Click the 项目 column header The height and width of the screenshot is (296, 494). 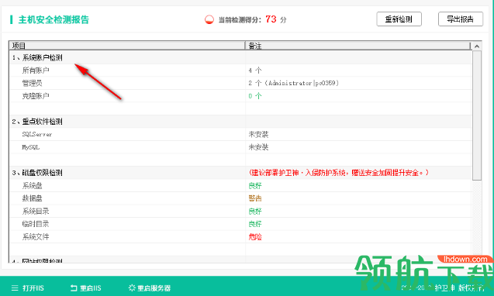(x=127, y=46)
